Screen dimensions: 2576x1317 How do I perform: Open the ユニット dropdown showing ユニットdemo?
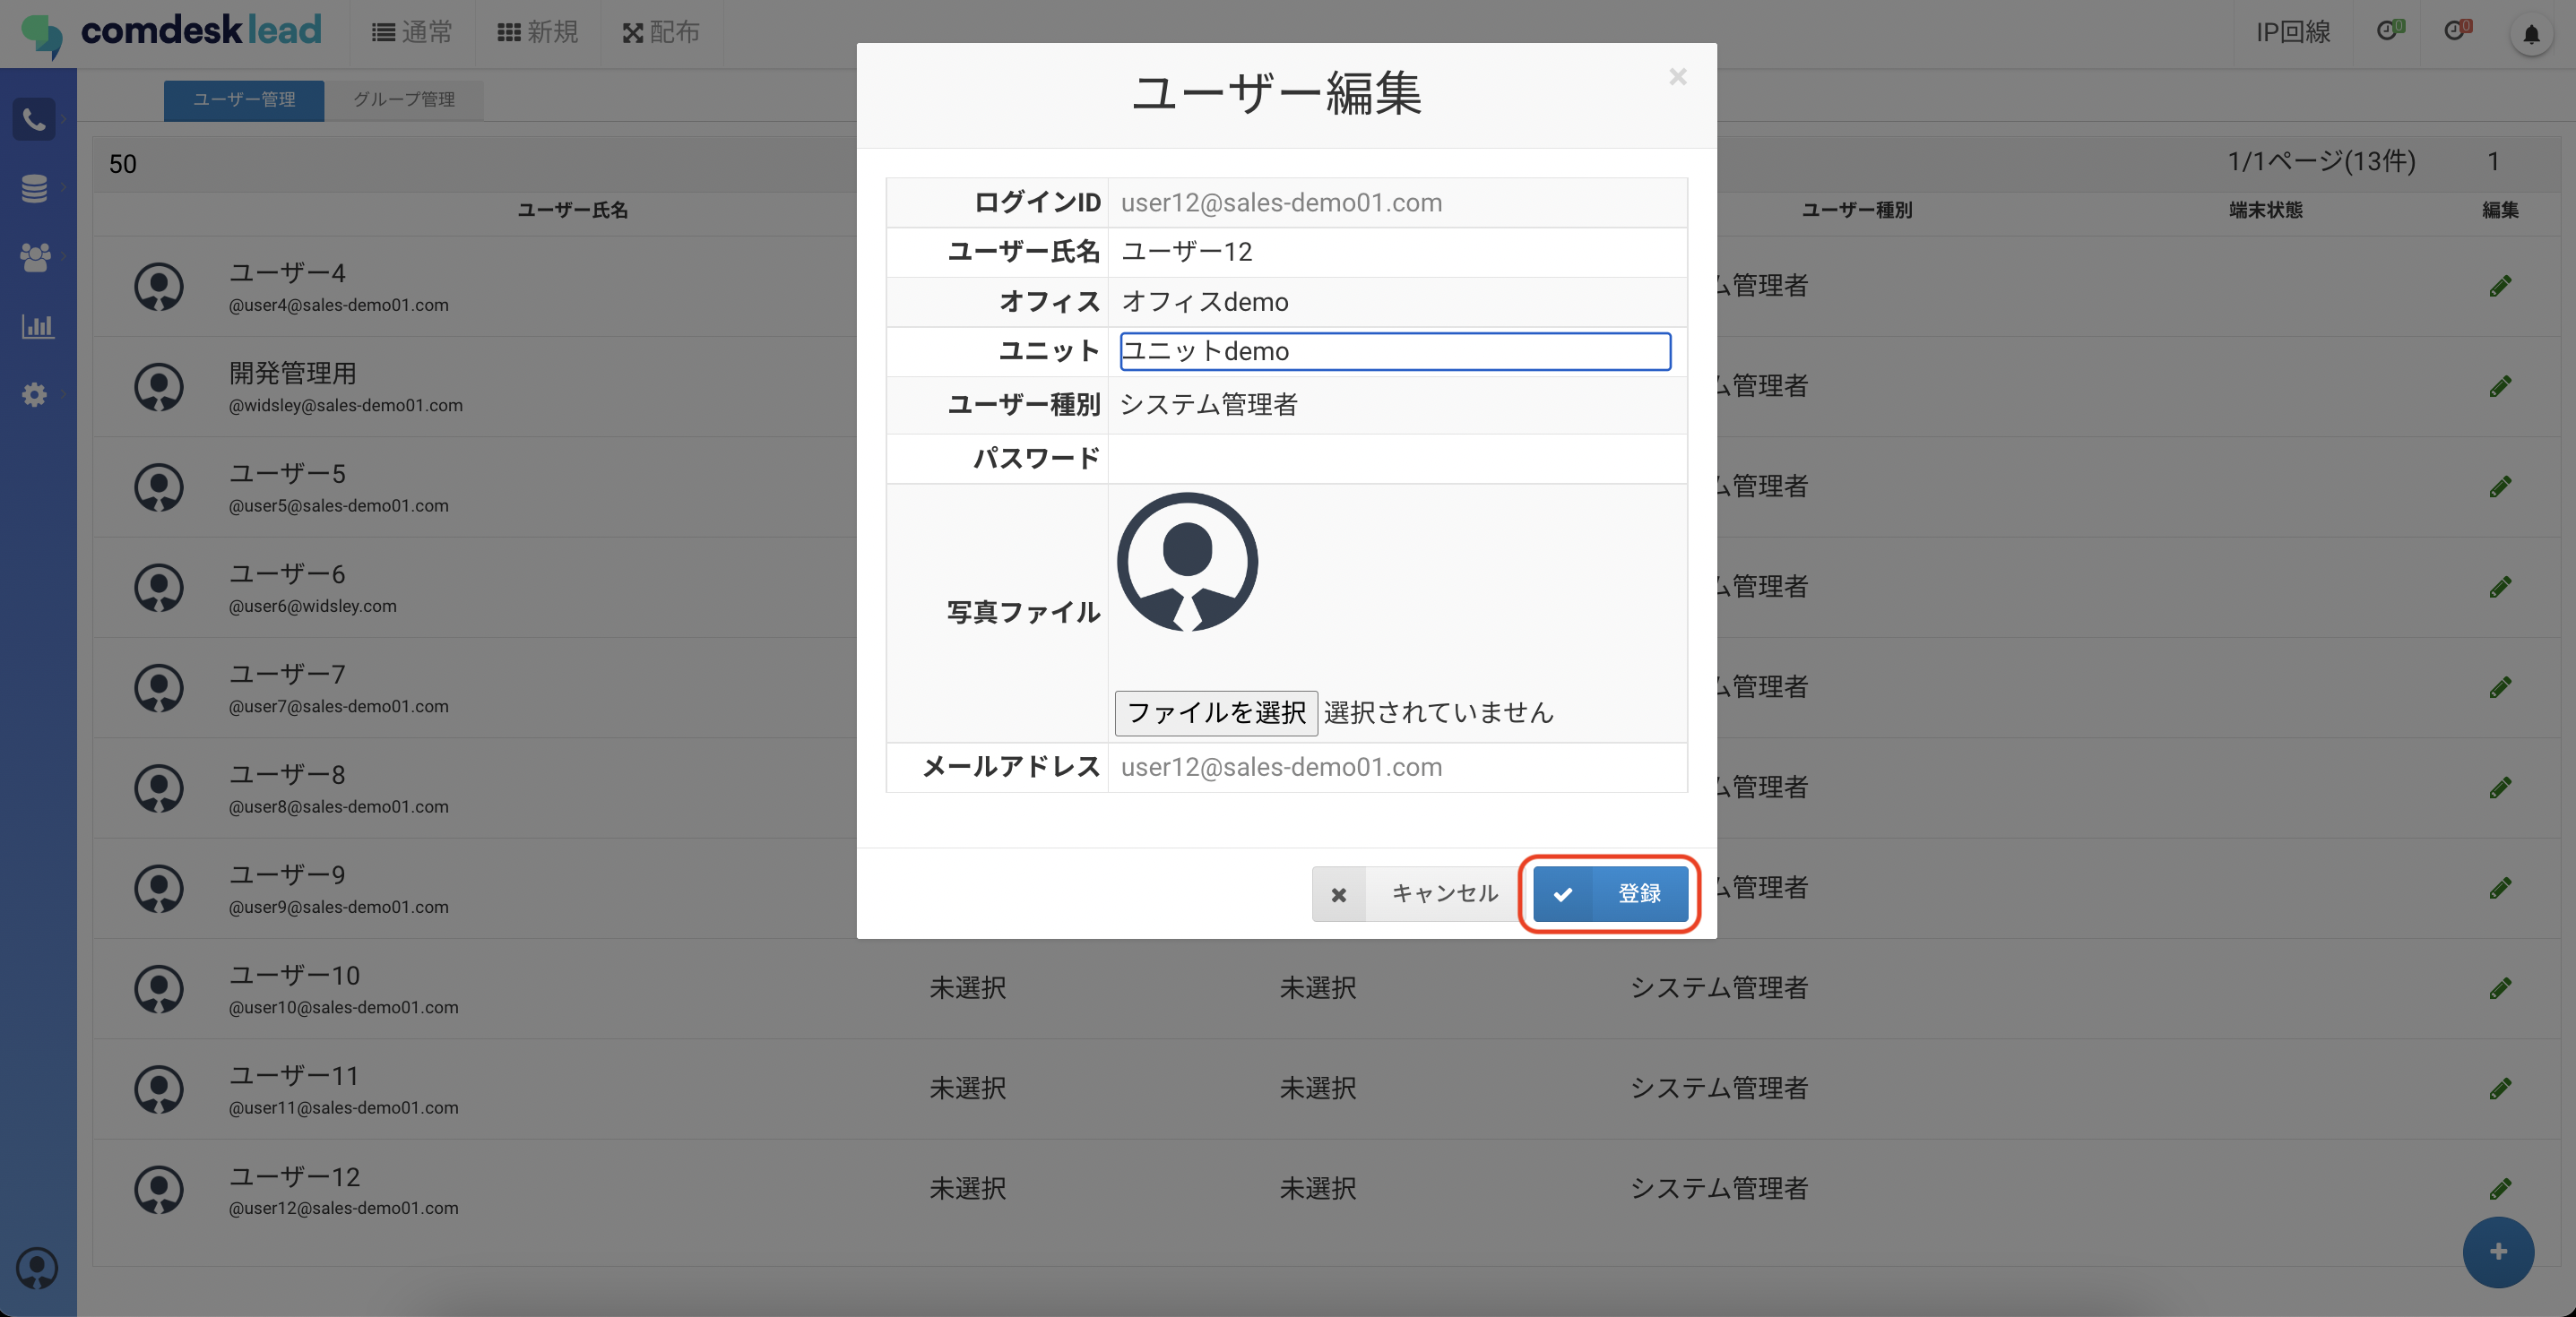pos(1394,352)
